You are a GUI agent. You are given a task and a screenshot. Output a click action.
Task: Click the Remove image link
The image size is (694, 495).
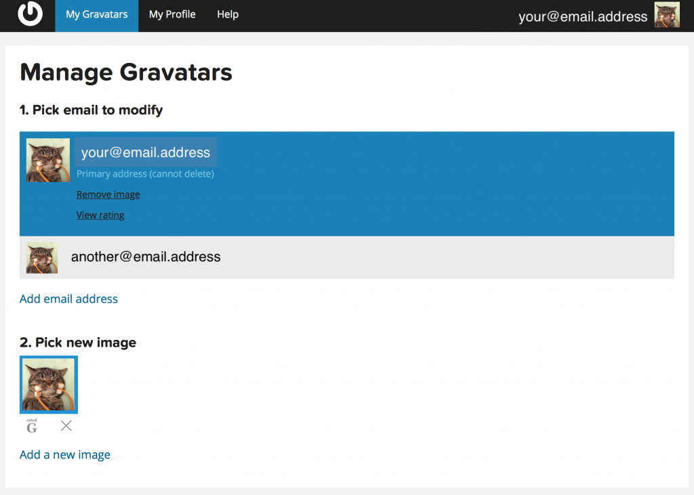[x=108, y=195]
